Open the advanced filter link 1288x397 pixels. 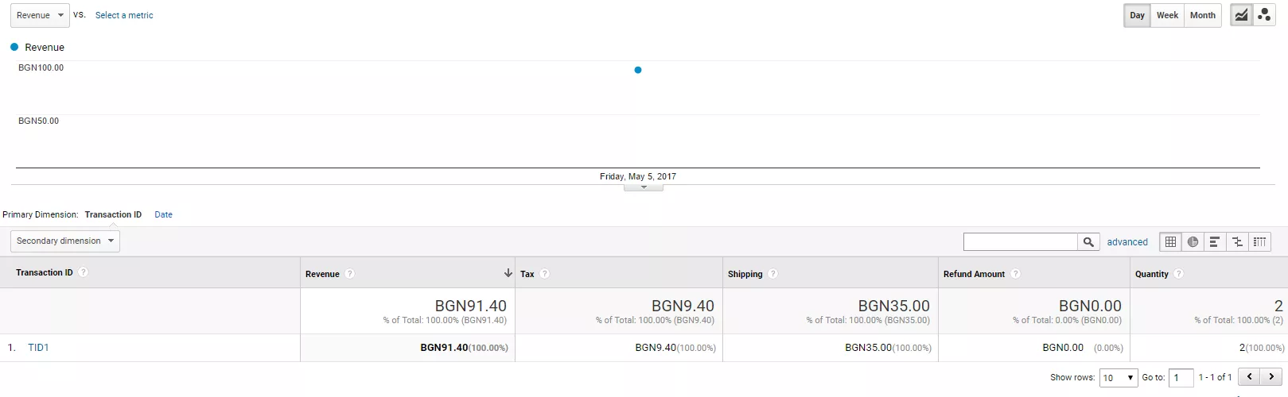point(1127,242)
